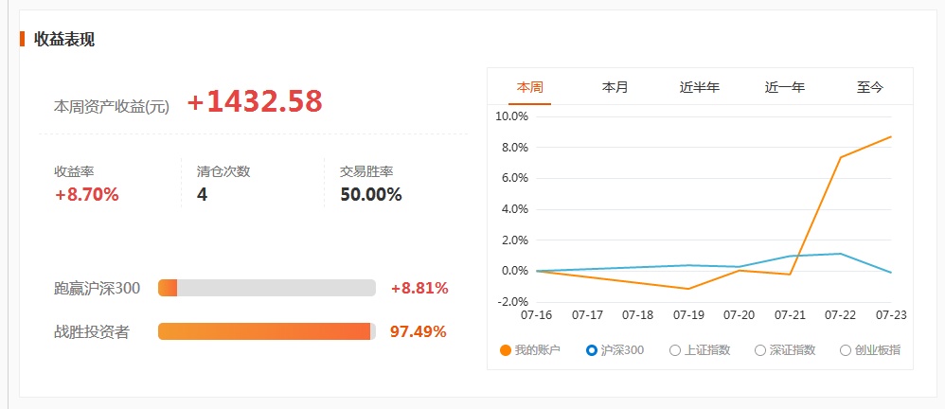Click the +8.81% outperformance label

click(x=419, y=288)
